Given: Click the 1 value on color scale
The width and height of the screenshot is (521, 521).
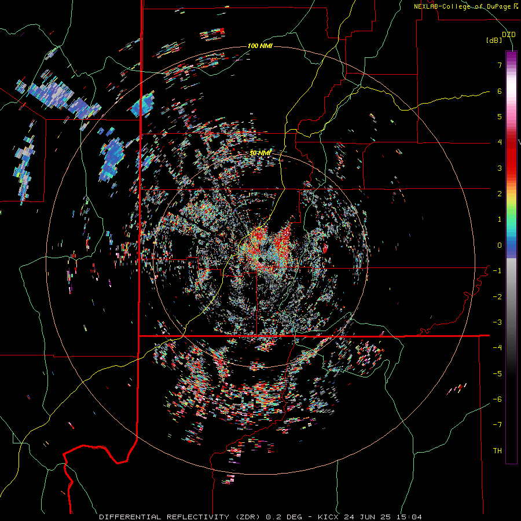Looking at the screenshot, I should 500,219.
